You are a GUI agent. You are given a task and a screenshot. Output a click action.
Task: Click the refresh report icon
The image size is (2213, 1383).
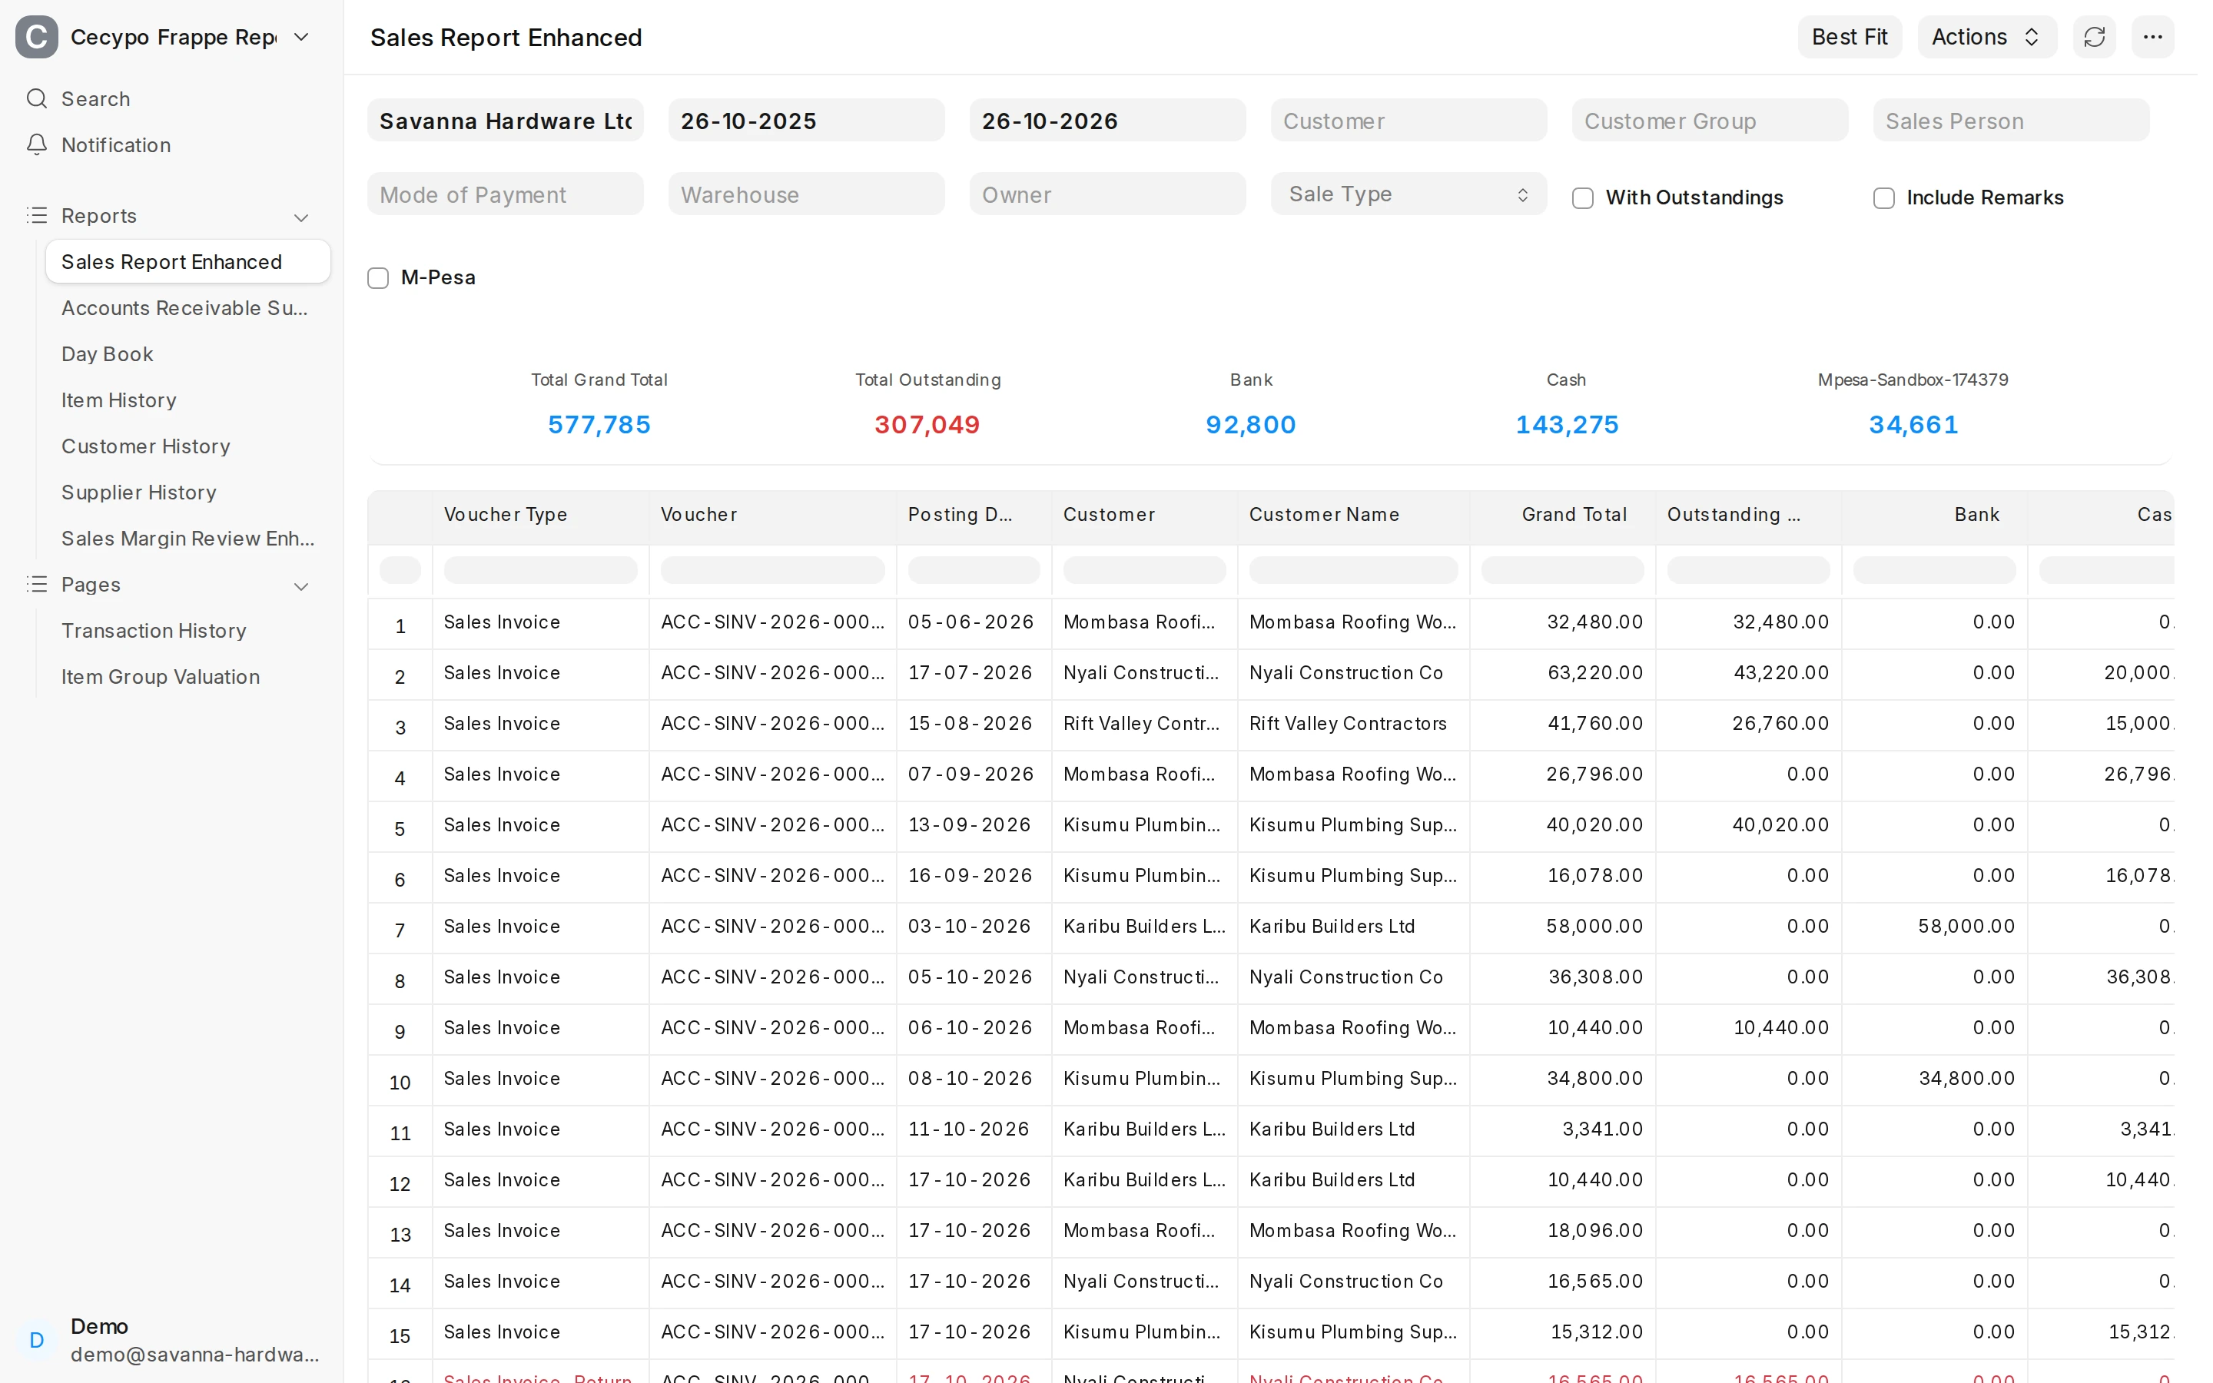2093,37
